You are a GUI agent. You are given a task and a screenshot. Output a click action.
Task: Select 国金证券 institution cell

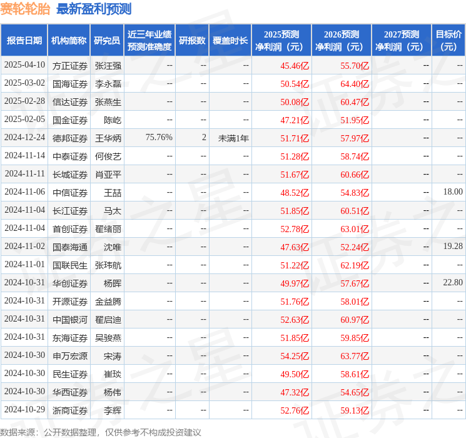[x=70, y=120]
